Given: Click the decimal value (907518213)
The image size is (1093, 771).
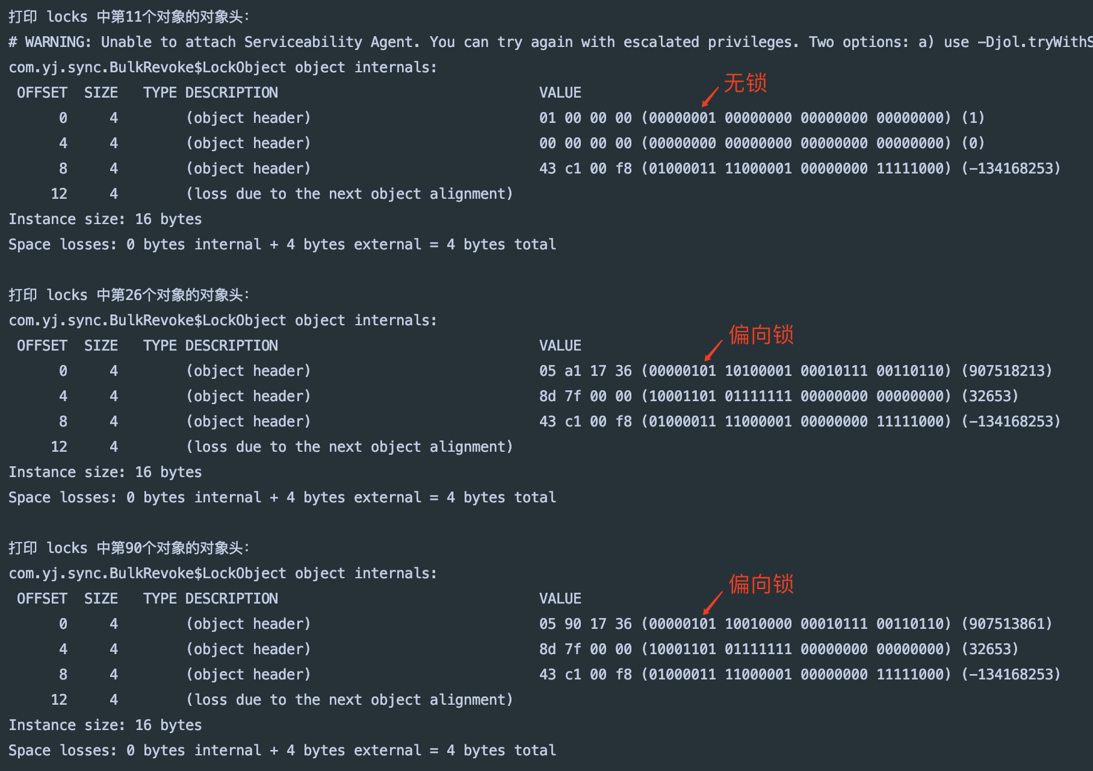Looking at the screenshot, I should click(1006, 370).
